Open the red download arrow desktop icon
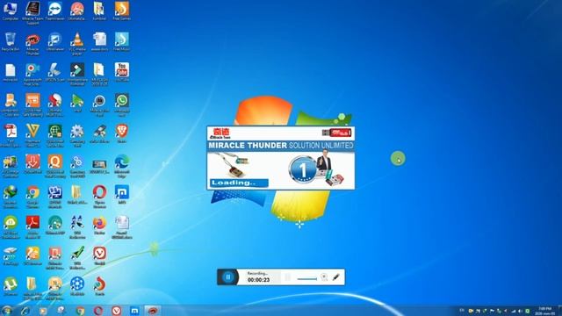The width and height of the screenshot is (562, 316). coord(32,164)
